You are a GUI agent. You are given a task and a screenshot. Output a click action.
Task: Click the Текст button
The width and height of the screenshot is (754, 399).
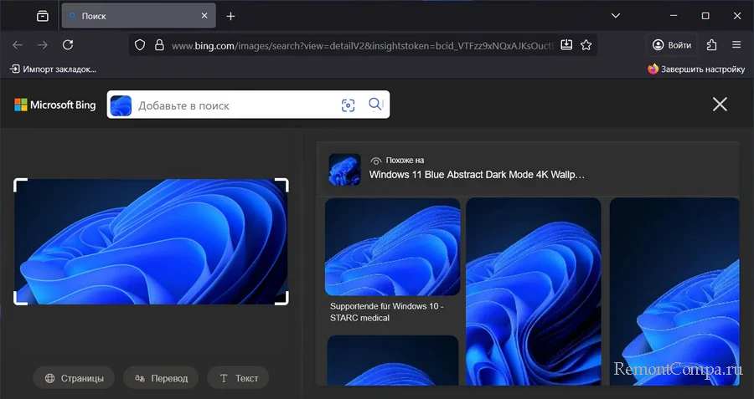[x=238, y=378]
